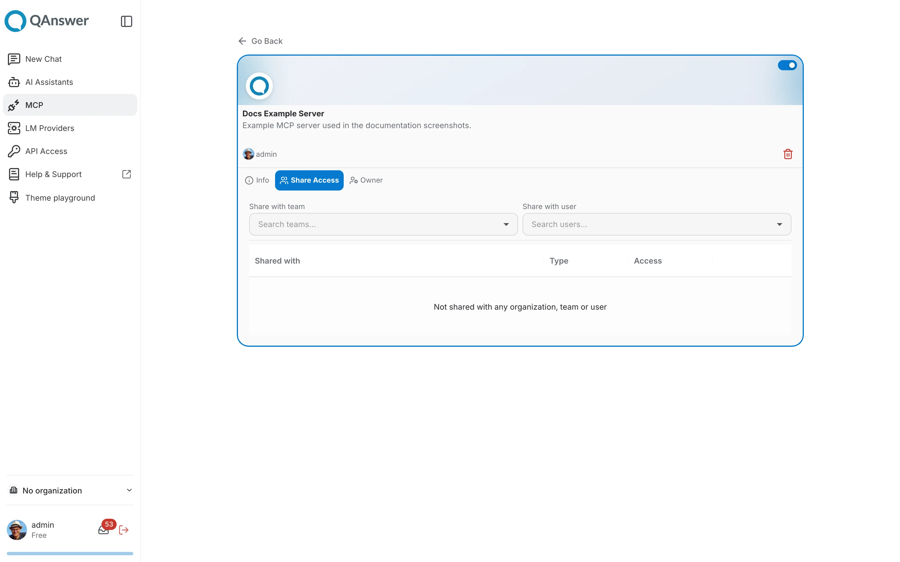Image resolution: width=900 pixels, height=562 pixels.
Task: Click the "Not shared with any organization" message
Action: coord(520,307)
